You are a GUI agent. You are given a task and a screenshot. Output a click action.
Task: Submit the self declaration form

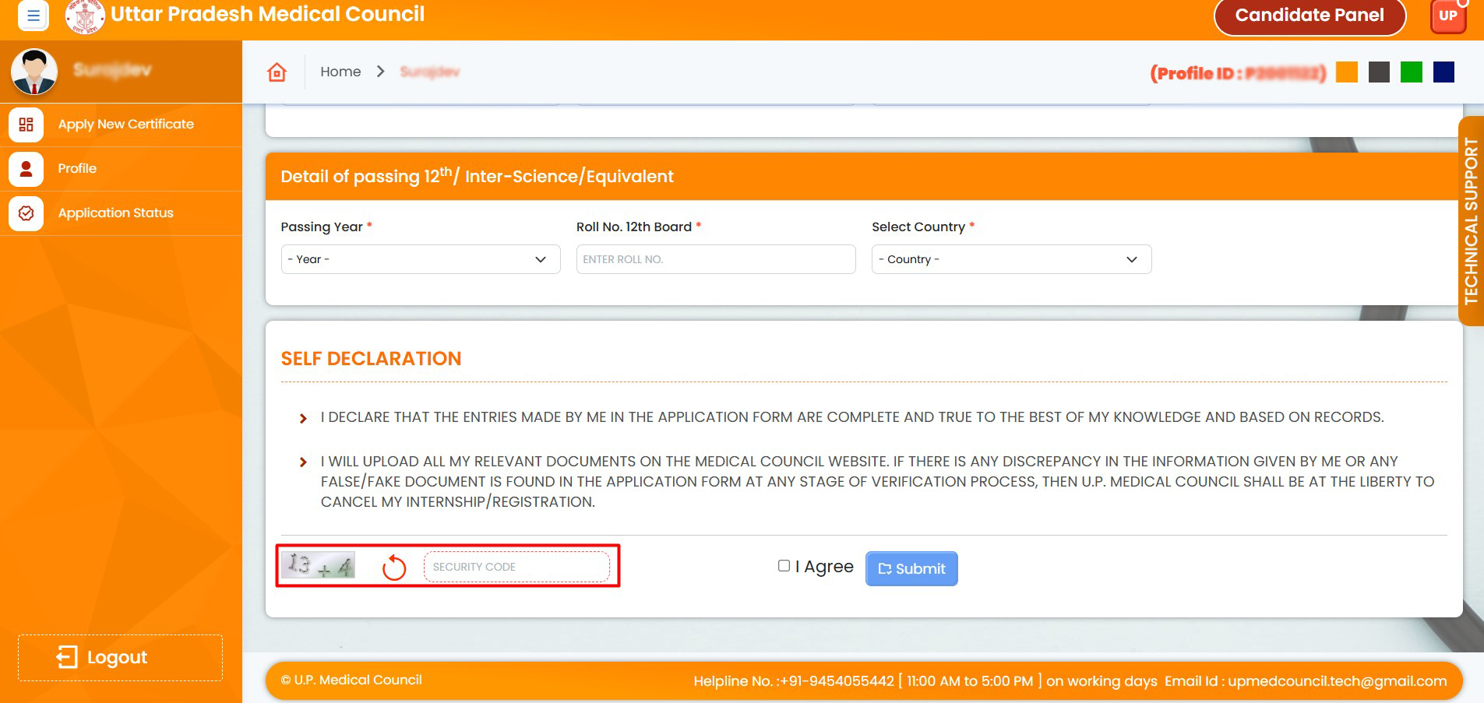click(x=911, y=569)
